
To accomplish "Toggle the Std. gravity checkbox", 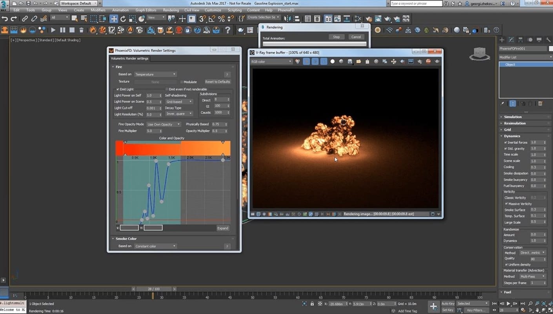I will click(x=506, y=149).
